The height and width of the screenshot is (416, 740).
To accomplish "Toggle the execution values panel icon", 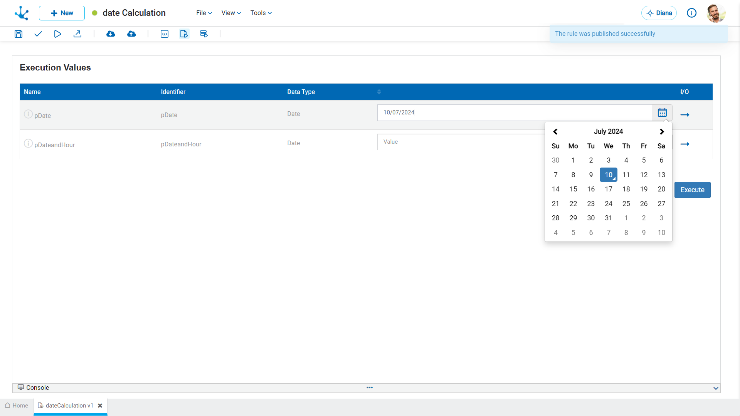I will (x=184, y=34).
